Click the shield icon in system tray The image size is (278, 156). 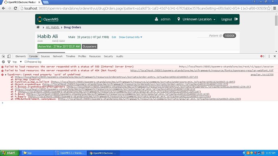(x=251, y=153)
